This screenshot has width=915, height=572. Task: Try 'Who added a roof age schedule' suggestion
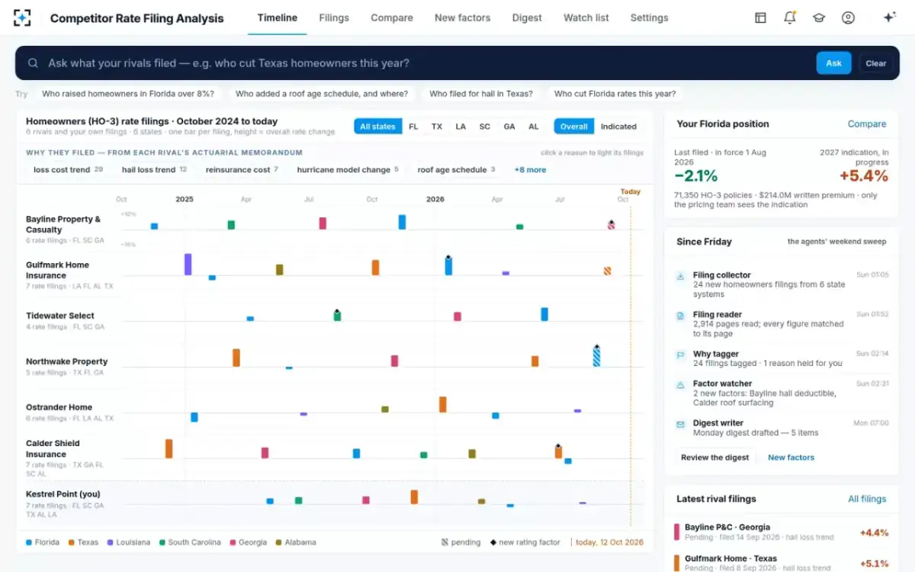tap(321, 94)
